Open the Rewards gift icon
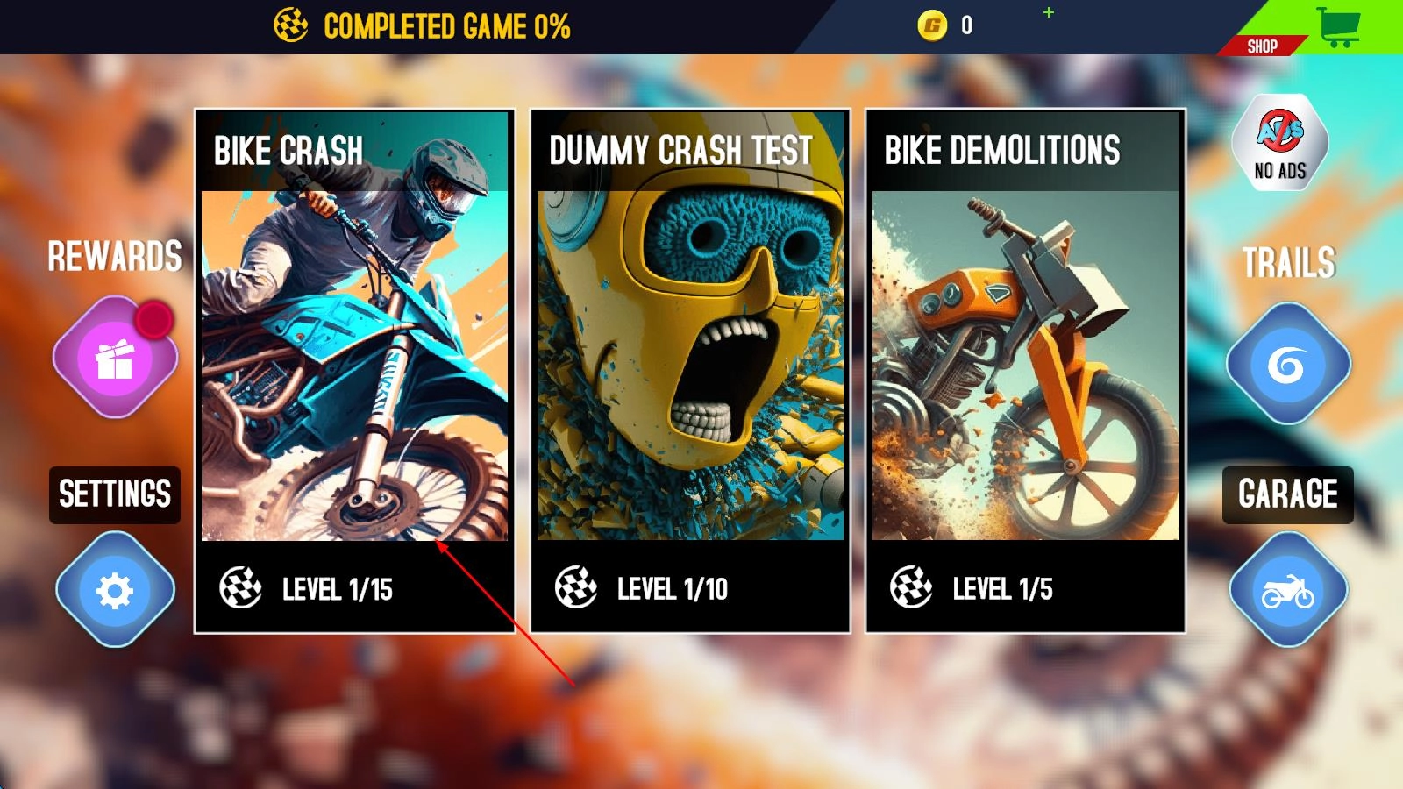The width and height of the screenshot is (1403, 789). 115,359
